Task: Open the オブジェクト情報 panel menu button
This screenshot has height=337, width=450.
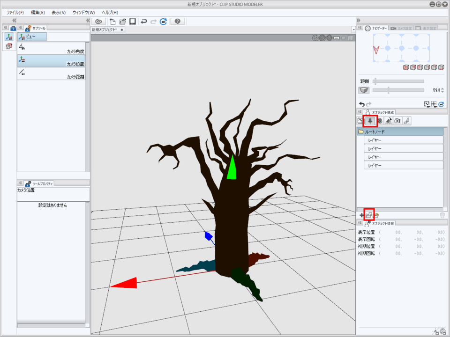Action: (x=360, y=223)
